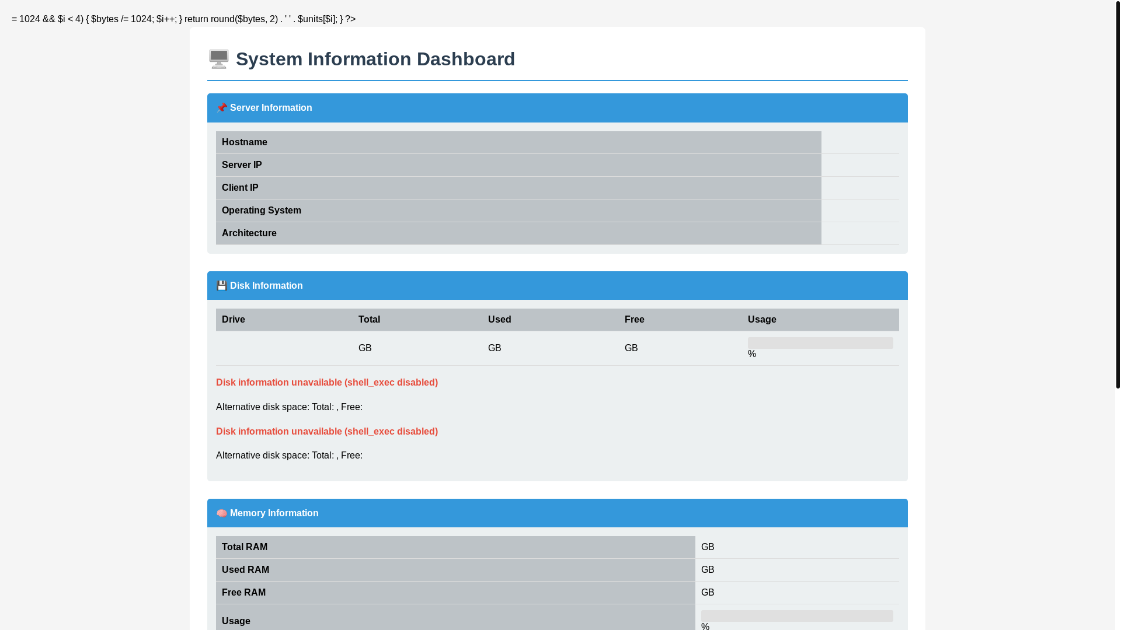Click the first red Disk information unavailable message

[327, 383]
